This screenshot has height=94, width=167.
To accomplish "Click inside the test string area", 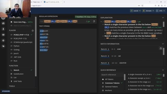I will pyautogui.click(x=68, y=60).
